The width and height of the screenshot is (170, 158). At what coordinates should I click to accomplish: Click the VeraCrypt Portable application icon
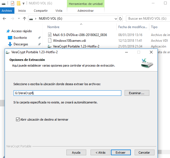[x=50, y=46]
